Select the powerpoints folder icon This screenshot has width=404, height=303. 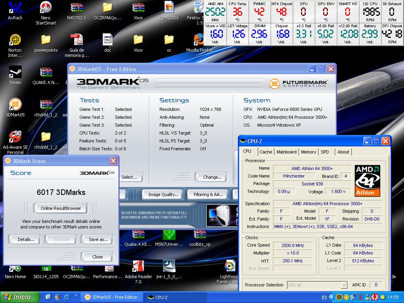(x=46, y=43)
